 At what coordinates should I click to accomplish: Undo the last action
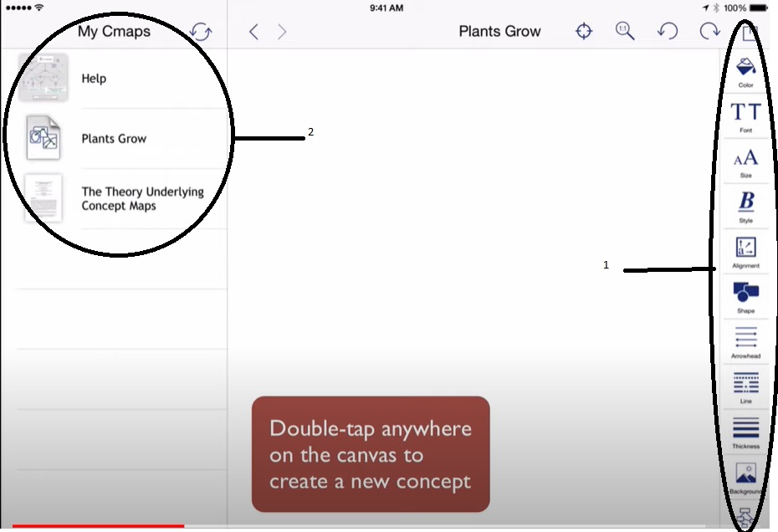click(x=667, y=32)
